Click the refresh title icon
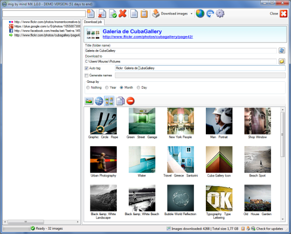Image resolution: width=291 pixels, height=234 pixels. (282, 51)
